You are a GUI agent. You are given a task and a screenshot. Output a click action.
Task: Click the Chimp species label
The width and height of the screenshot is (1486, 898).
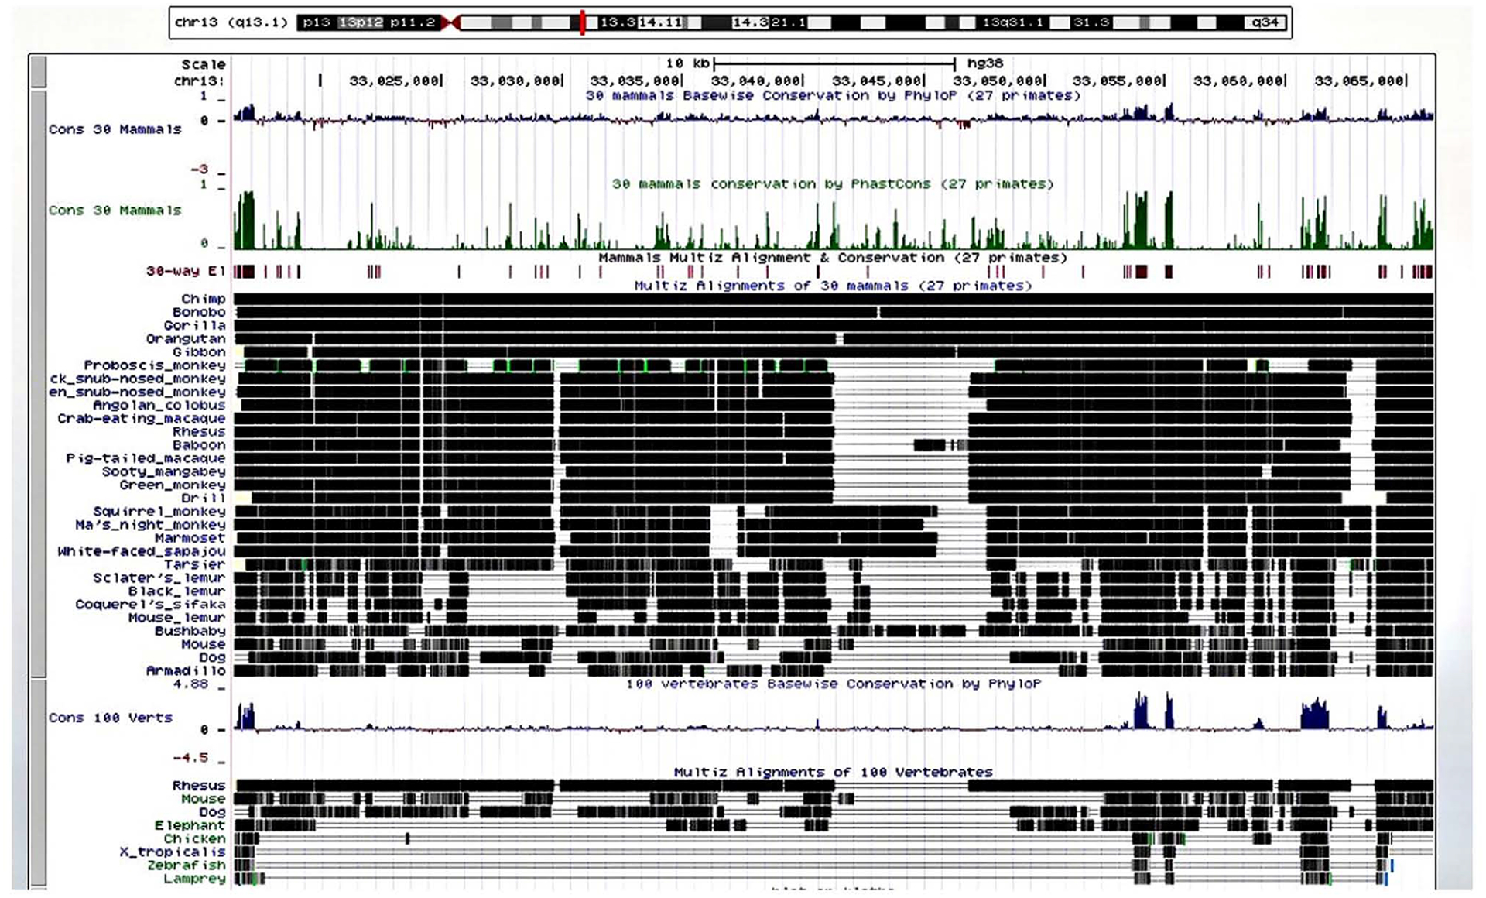click(x=203, y=299)
